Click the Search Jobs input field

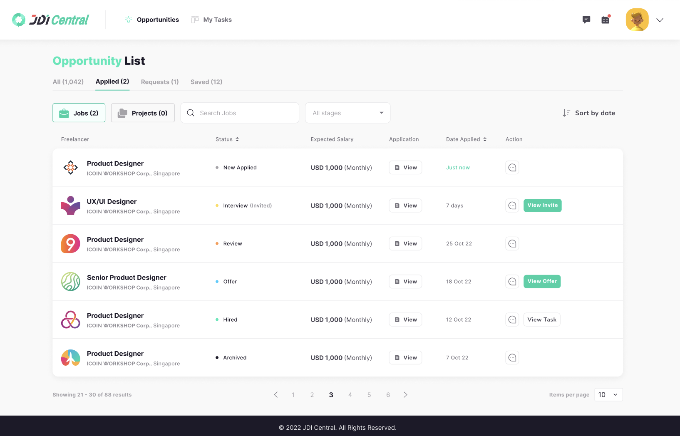pos(246,113)
